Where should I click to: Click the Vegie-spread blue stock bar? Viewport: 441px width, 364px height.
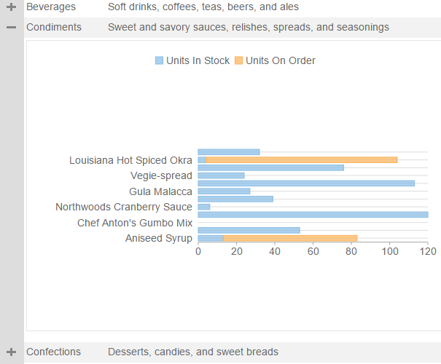click(221, 175)
